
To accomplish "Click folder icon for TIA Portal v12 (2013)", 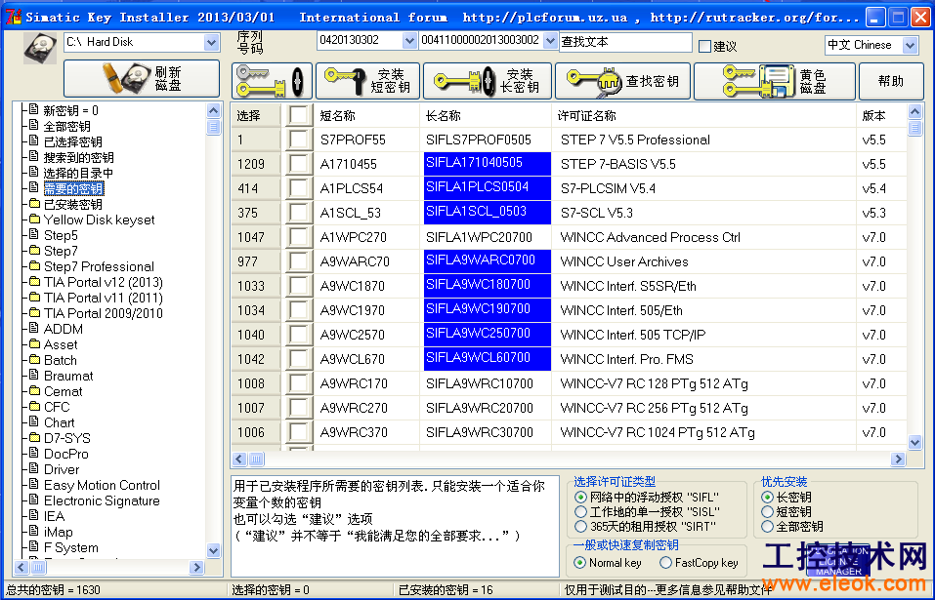I will click(x=34, y=281).
